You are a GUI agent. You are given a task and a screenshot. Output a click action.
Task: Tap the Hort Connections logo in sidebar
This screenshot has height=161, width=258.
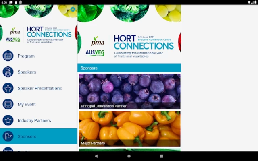point(49,35)
